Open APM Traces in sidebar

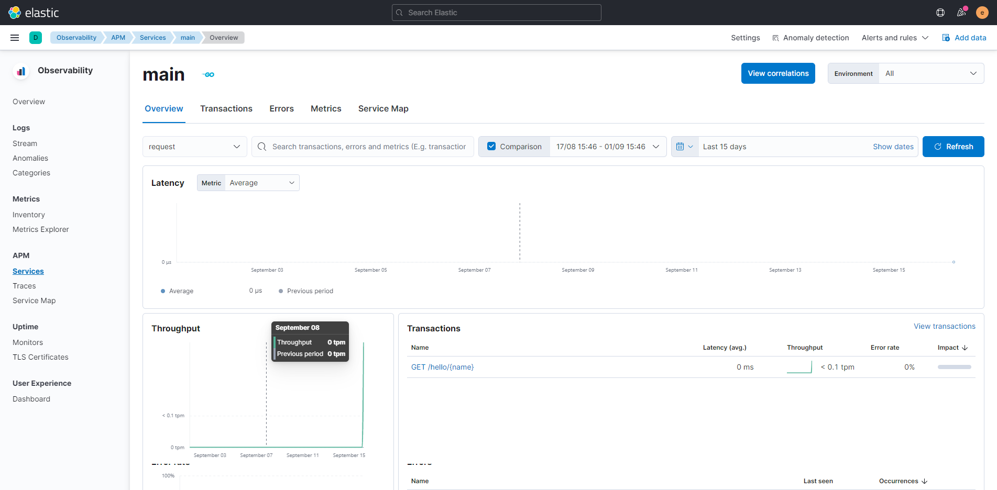pyautogui.click(x=24, y=286)
